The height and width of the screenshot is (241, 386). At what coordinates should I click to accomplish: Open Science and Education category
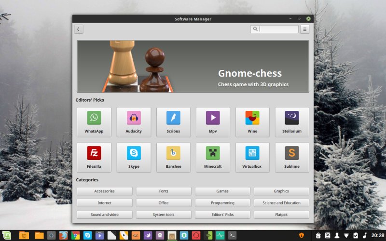click(x=281, y=203)
